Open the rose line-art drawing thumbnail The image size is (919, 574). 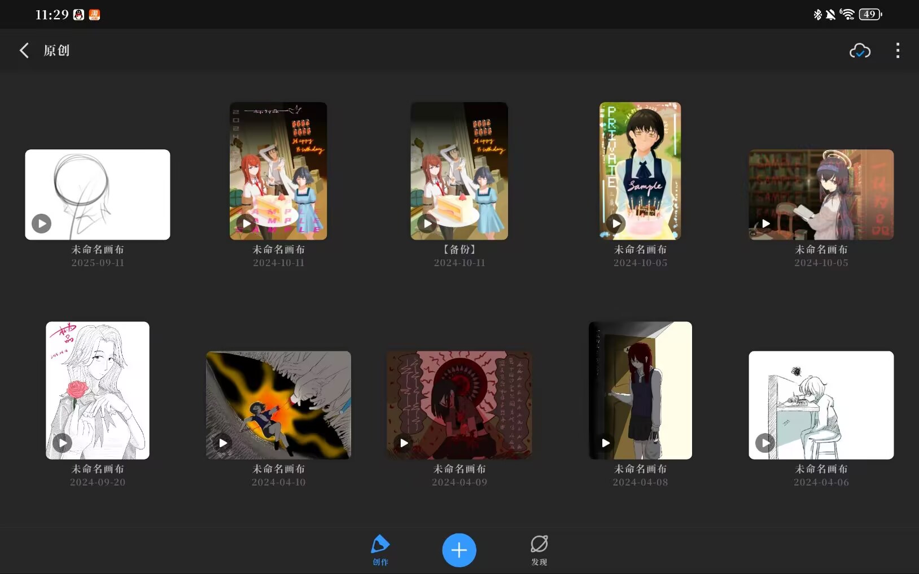[x=98, y=390]
